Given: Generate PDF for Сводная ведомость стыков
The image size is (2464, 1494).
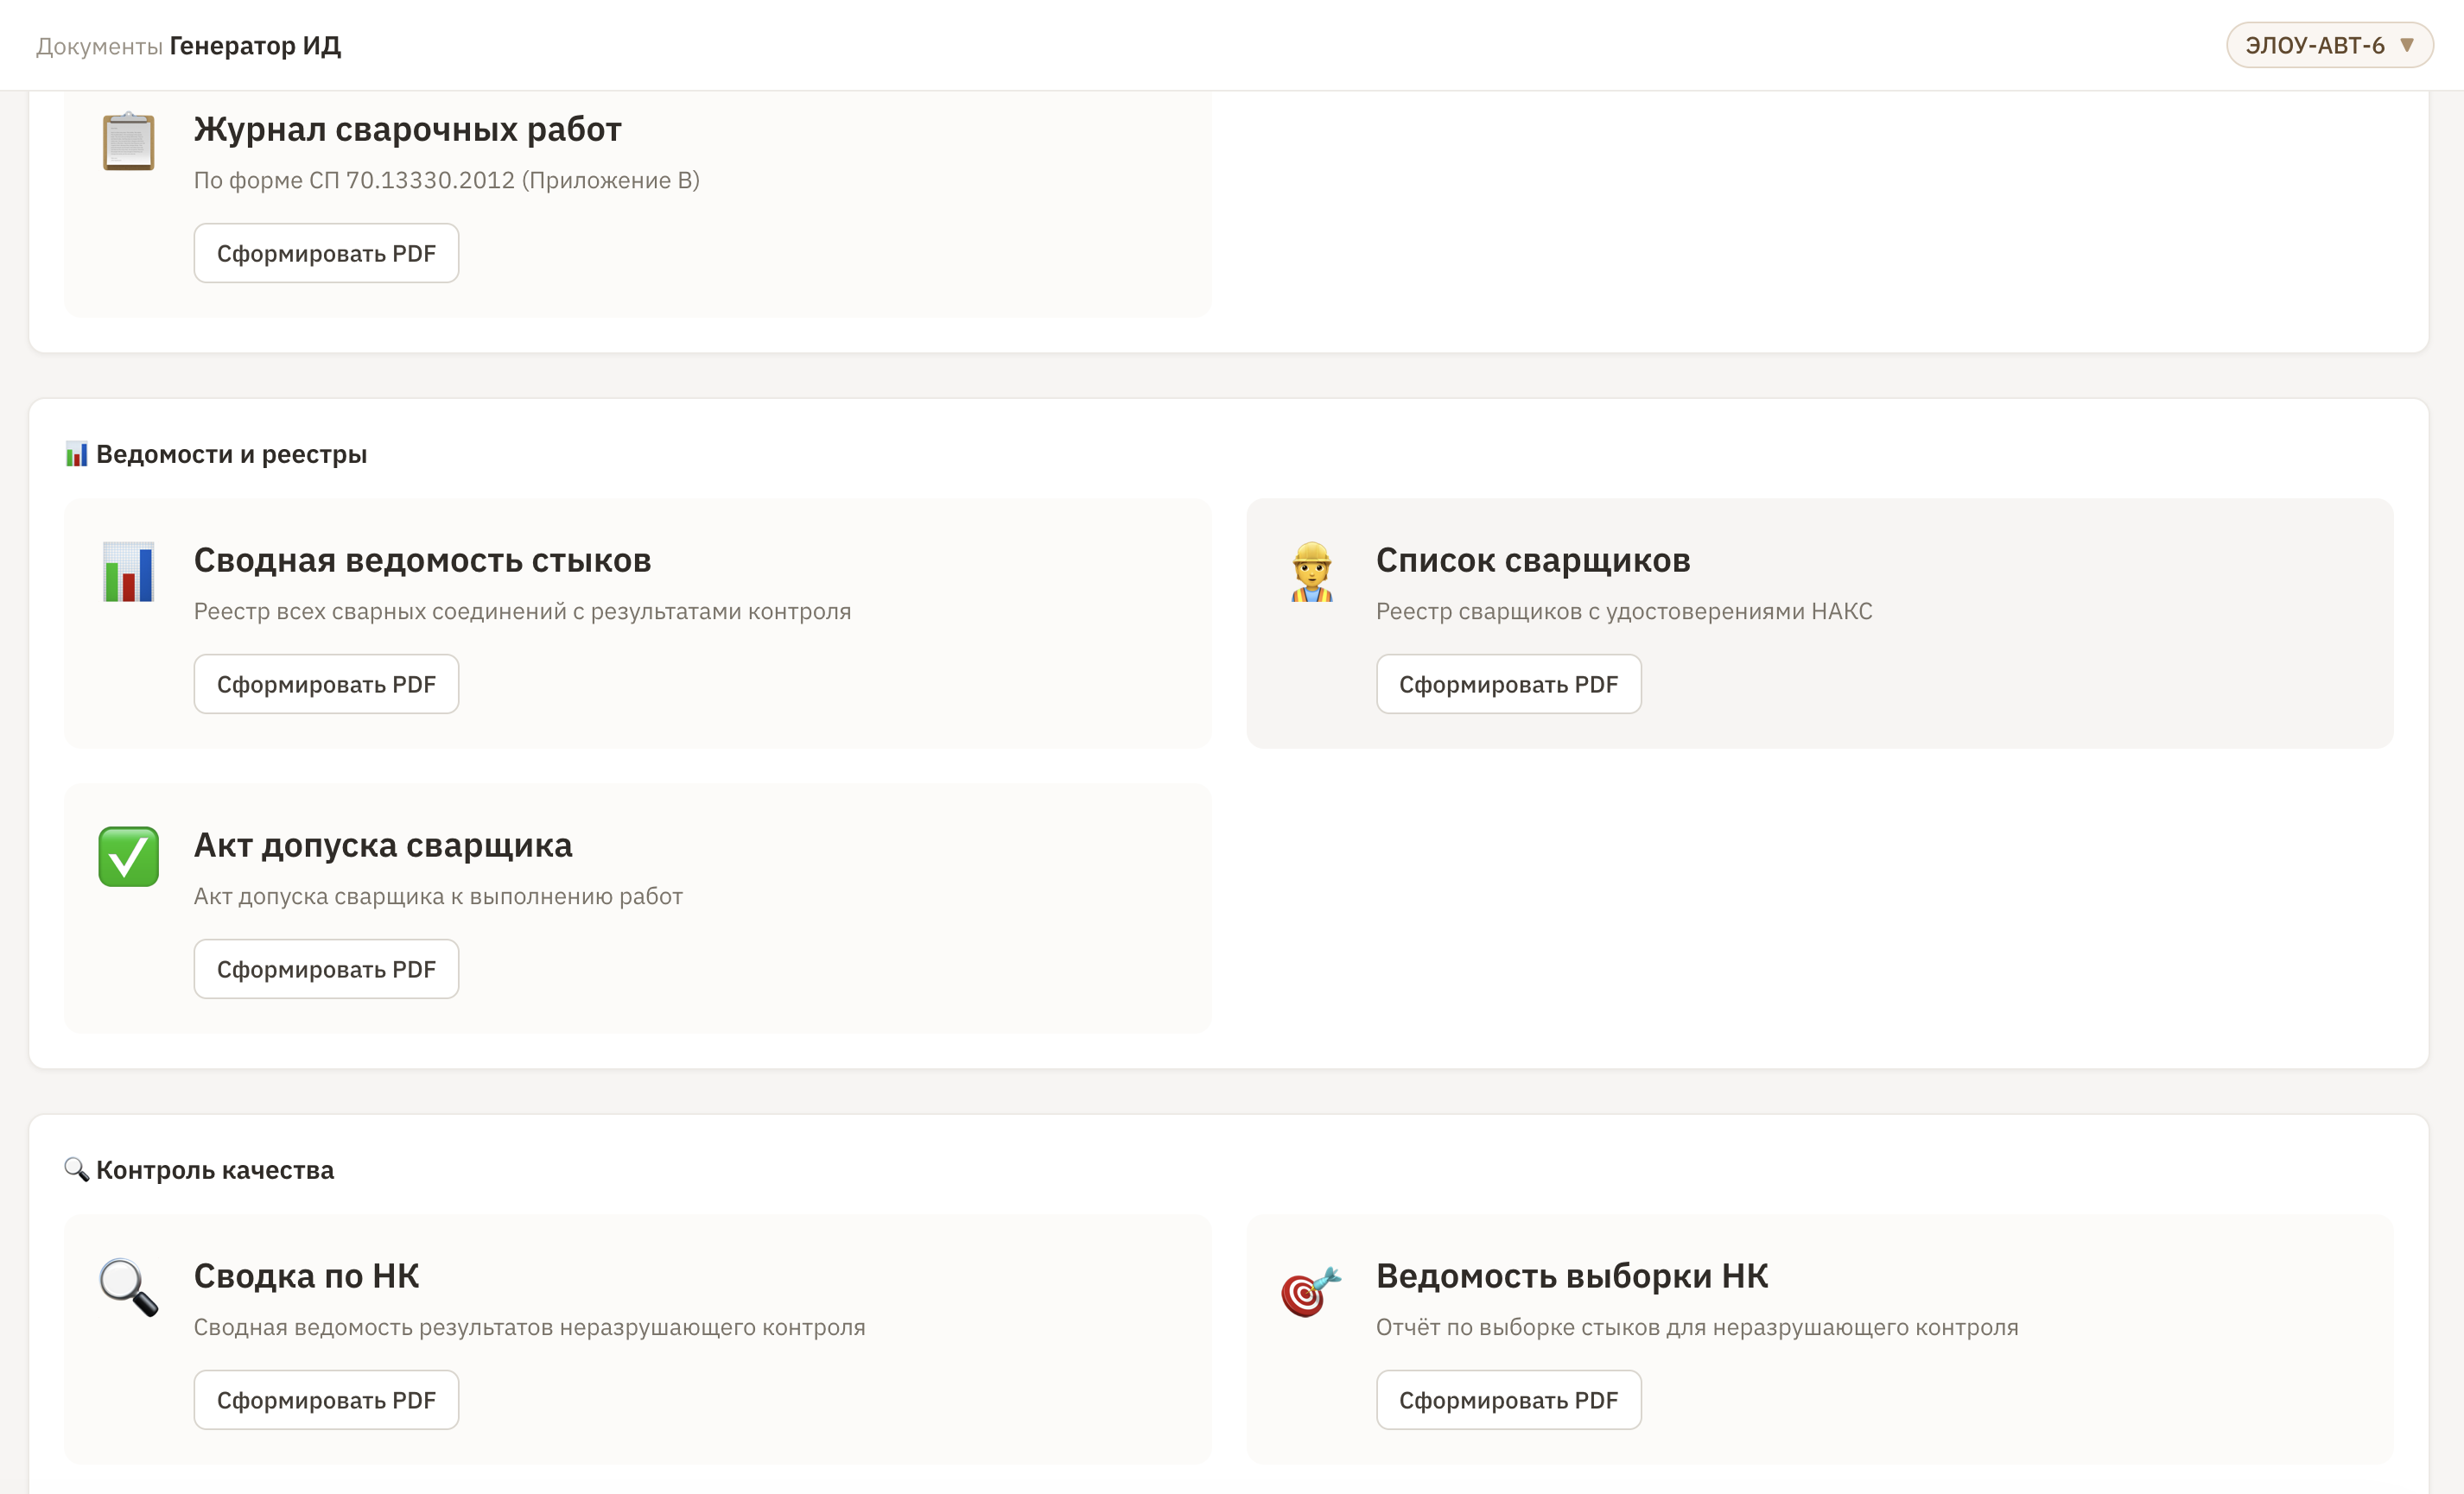Looking at the screenshot, I should [x=326, y=684].
